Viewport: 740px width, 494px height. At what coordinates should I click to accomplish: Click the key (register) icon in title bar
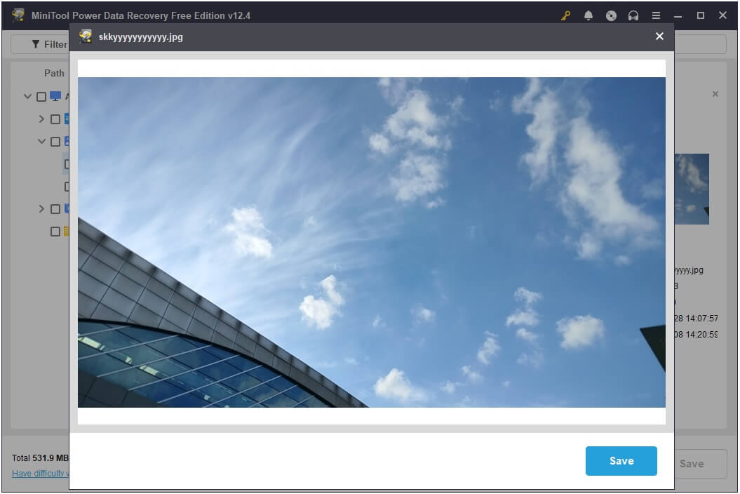(x=565, y=15)
